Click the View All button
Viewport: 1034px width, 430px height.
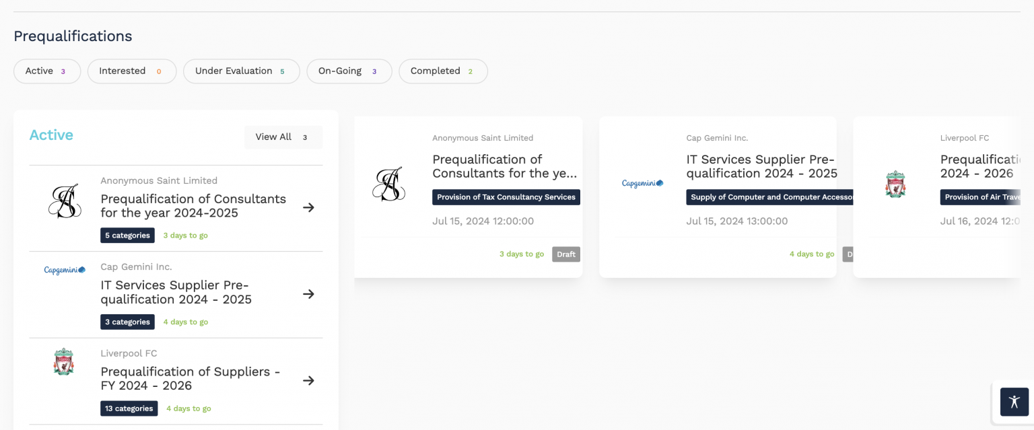(x=283, y=137)
